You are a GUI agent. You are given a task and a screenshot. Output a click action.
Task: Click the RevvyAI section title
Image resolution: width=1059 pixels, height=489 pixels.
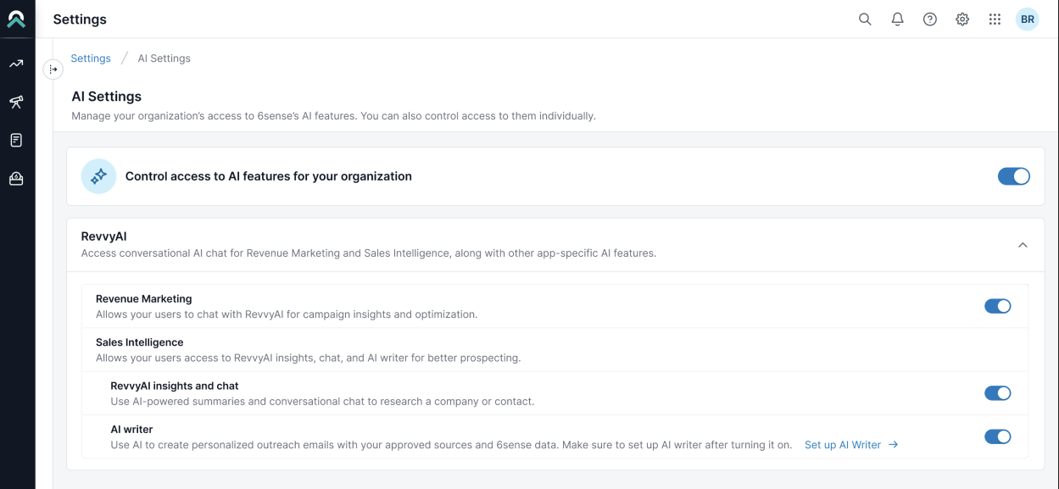[x=103, y=236]
